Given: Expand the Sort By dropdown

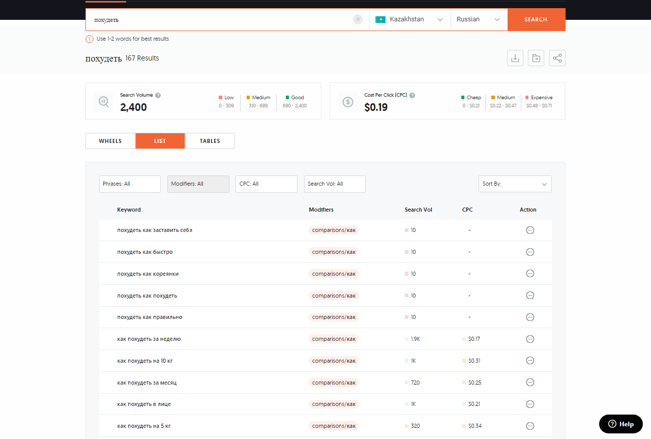Looking at the screenshot, I should pos(515,184).
